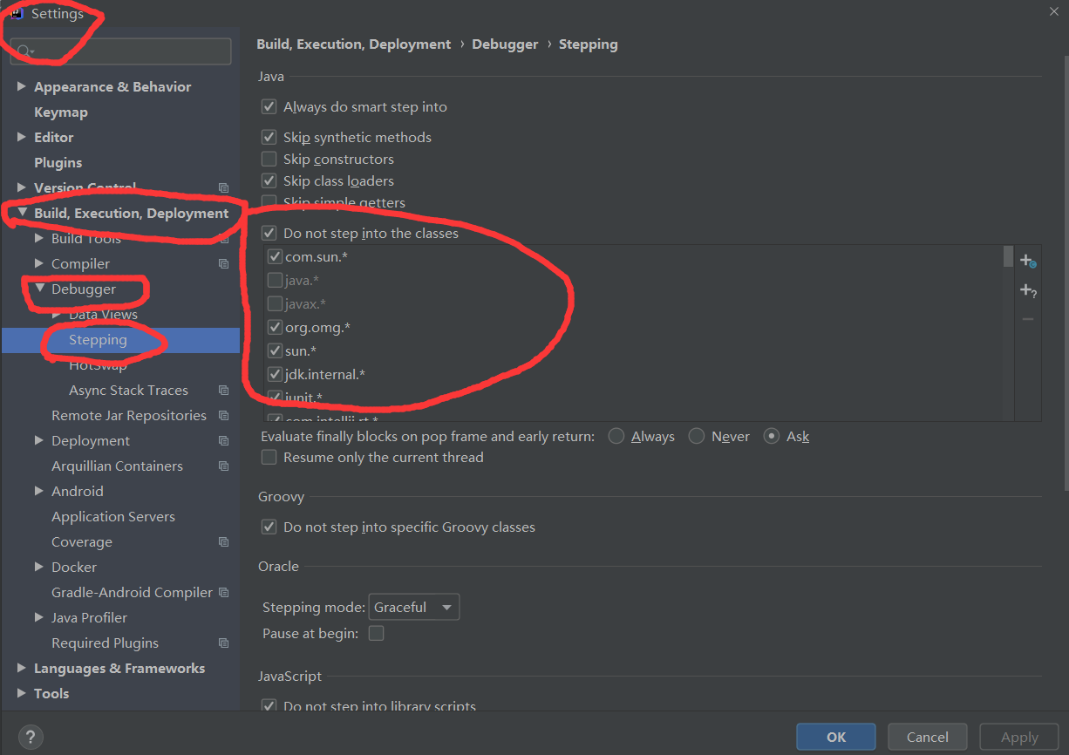The width and height of the screenshot is (1069, 755).
Task: Click the Debugger breadcrumb at the top
Action: pos(505,44)
